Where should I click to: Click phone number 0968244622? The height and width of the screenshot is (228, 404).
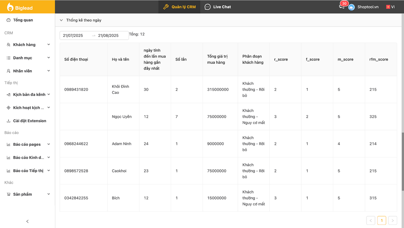(76, 144)
